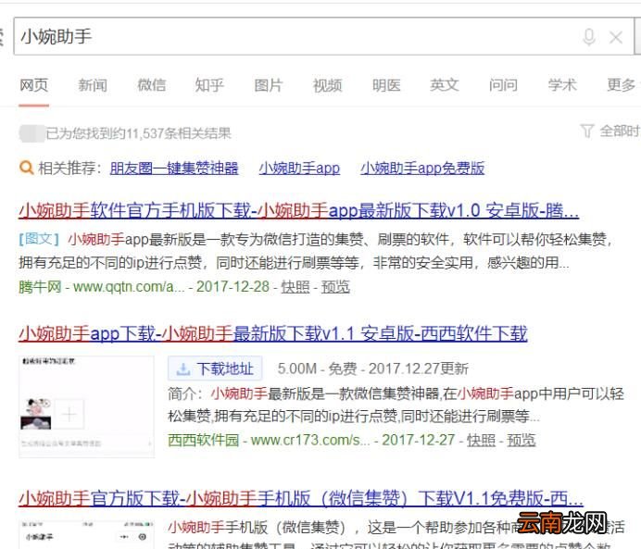Viewport: 641px width, 549px height.
Task: Click the text 5.00M - 免费 - 2017.12.27更新
Action: pos(372,368)
